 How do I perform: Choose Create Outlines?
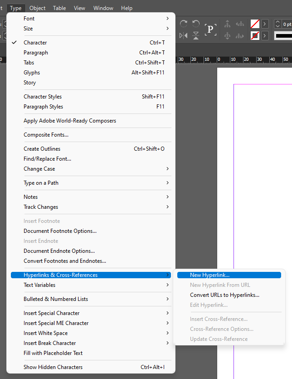click(x=91, y=149)
